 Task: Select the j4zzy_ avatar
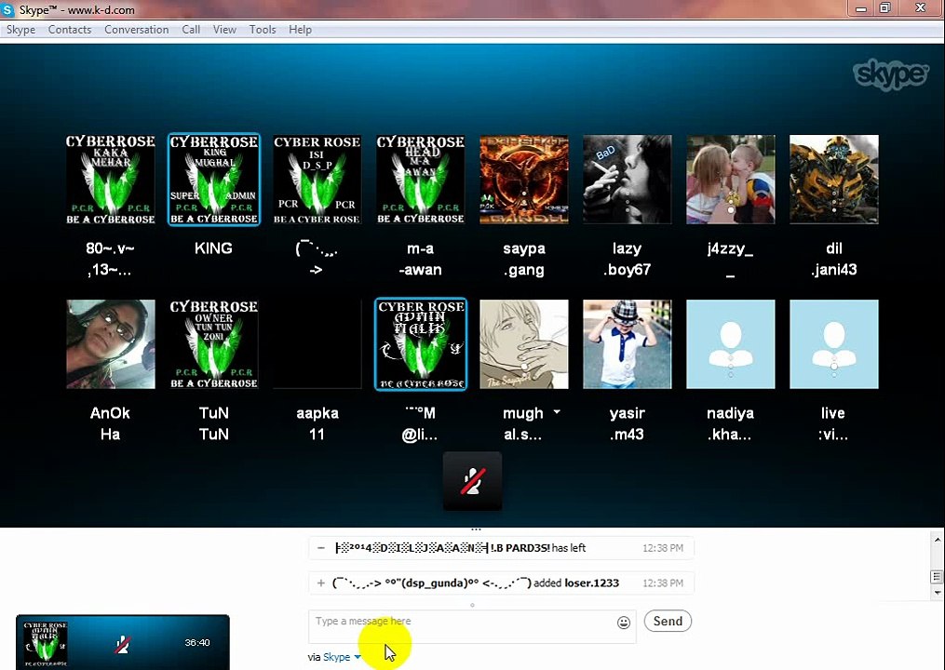731,180
